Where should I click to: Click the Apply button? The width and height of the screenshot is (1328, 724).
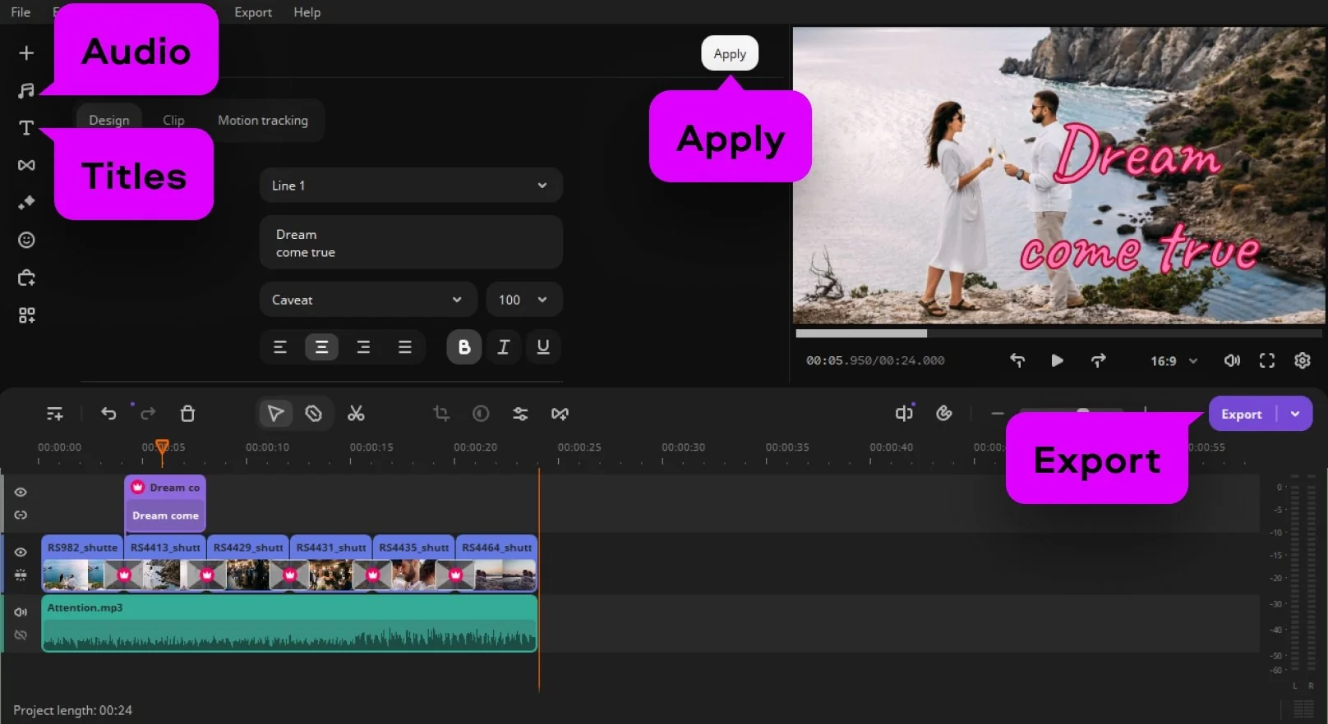point(729,54)
